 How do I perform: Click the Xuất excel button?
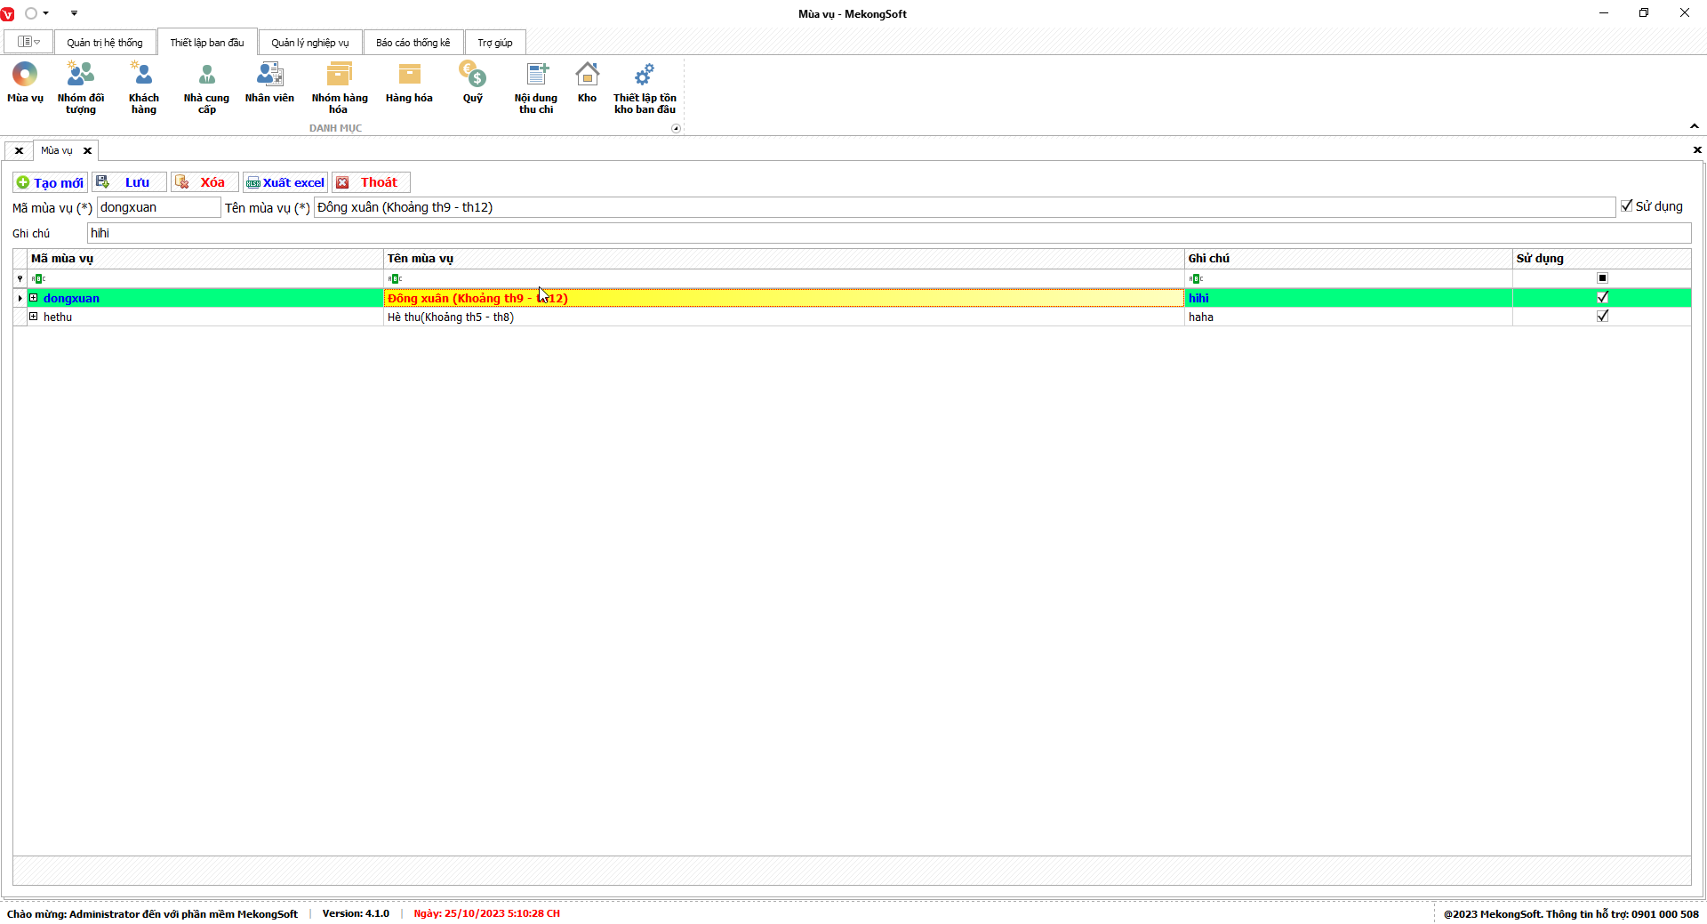click(285, 182)
